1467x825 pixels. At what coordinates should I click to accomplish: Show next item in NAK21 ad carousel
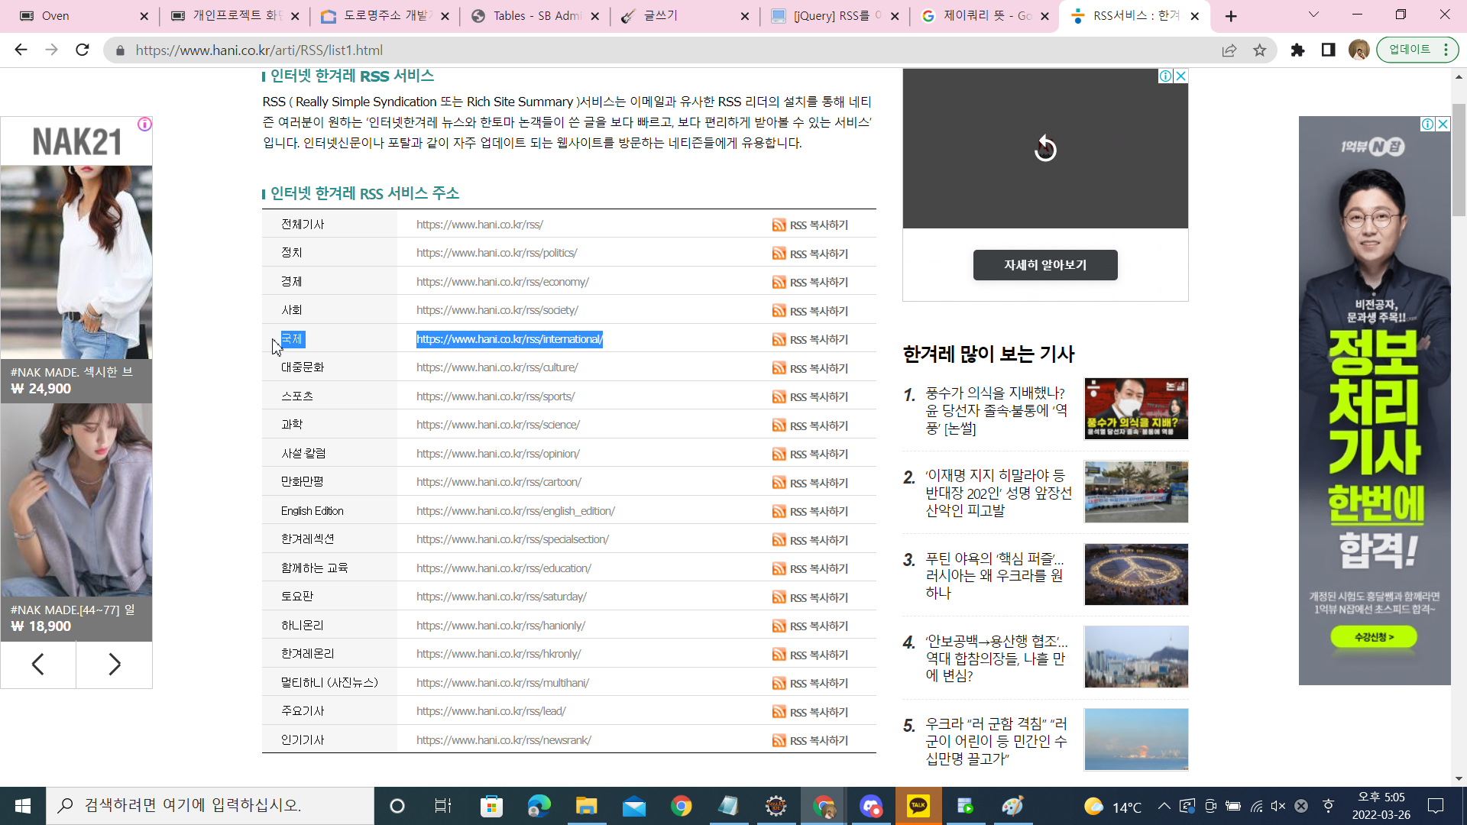(115, 664)
